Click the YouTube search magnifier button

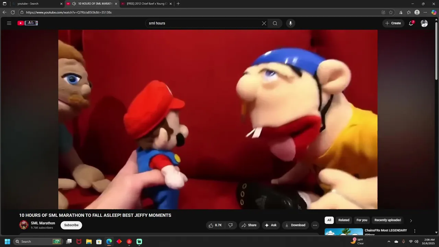pos(275,23)
